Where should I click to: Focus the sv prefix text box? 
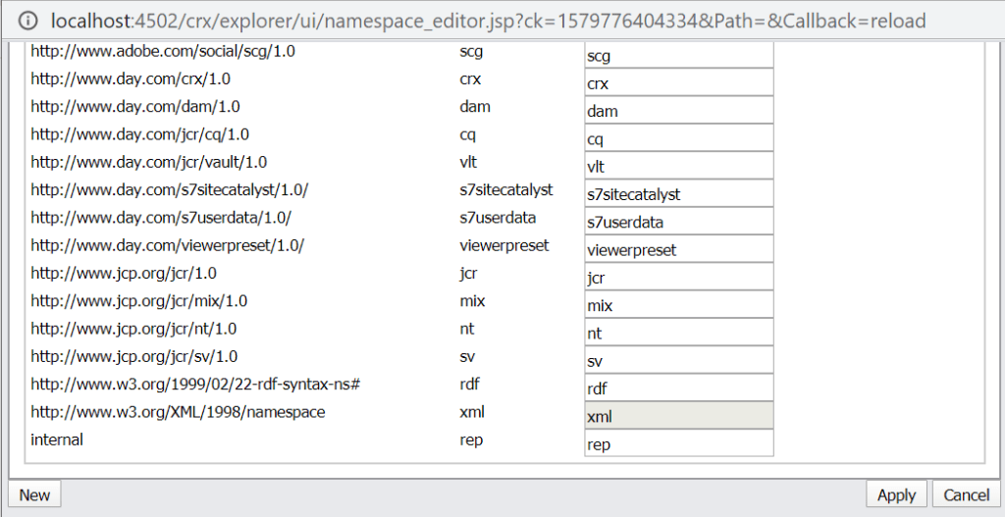(x=678, y=361)
